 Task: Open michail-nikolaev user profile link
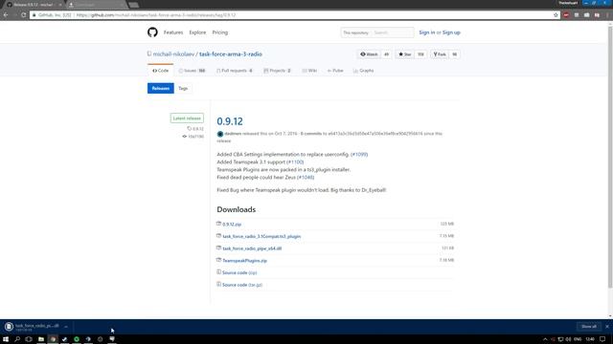pos(173,54)
